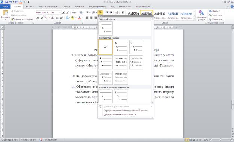Apply the red font color
This screenshot has height=142, width=234.
(x=79, y=18)
